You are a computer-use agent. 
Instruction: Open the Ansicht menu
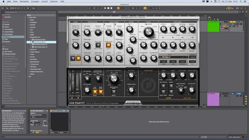(x=44, y=1)
